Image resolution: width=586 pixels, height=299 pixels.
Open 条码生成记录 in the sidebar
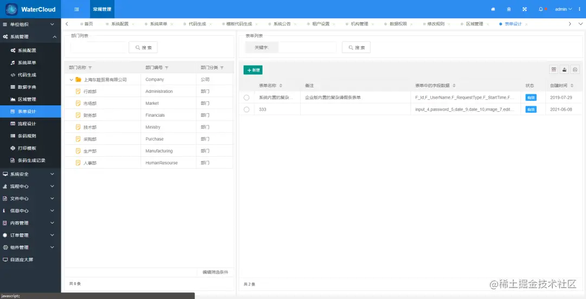pyautogui.click(x=30, y=160)
